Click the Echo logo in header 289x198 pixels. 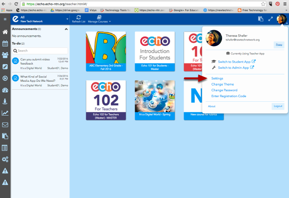pyautogui.click(x=16, y=19)
